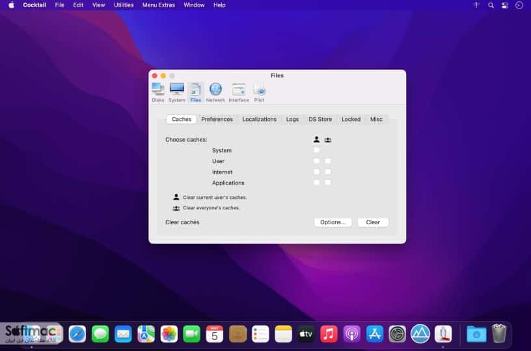The width and height of the screenshot is (531, 351).
Task: Toggle User cache checkbox for everyone
Action: pos(327,161)
